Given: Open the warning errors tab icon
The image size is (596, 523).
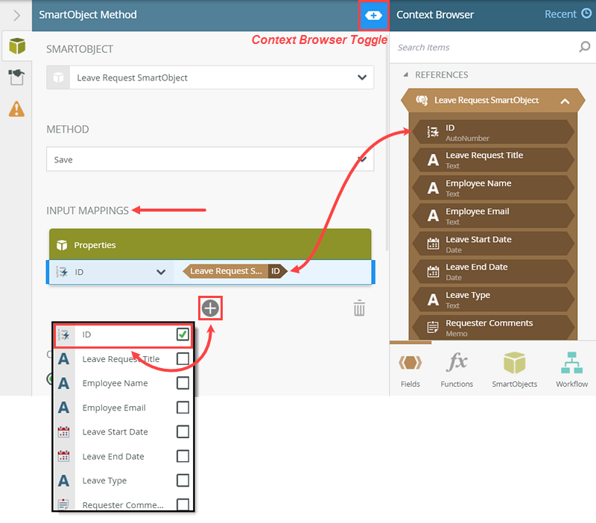Looking at the screenshot, I should point(16,109).
